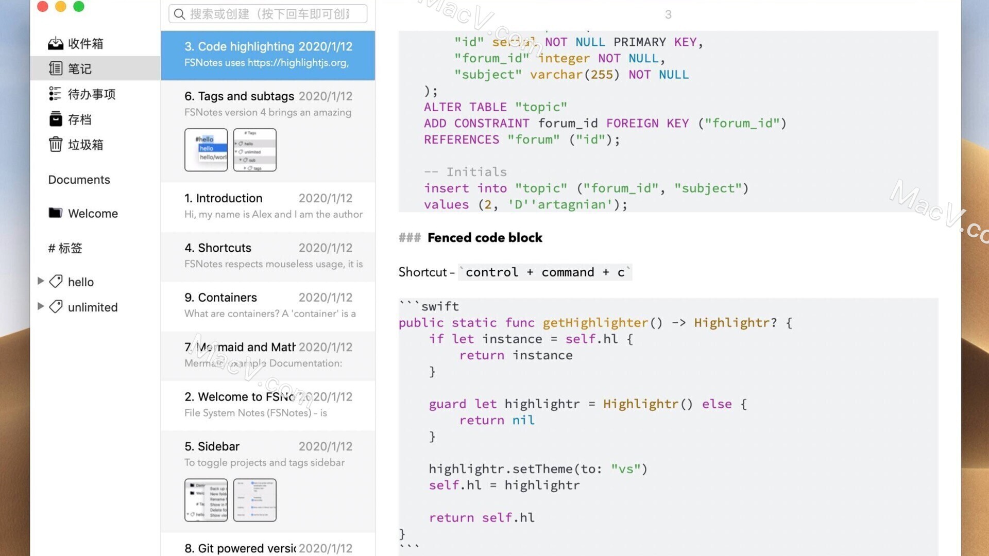Click the REFERENCES "forum" ("id") line
Image resolution: width=989 pixels, height=556 pixels.
(522, 140)
